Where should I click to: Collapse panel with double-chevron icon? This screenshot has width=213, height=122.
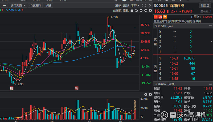click(x=150, y=5)
